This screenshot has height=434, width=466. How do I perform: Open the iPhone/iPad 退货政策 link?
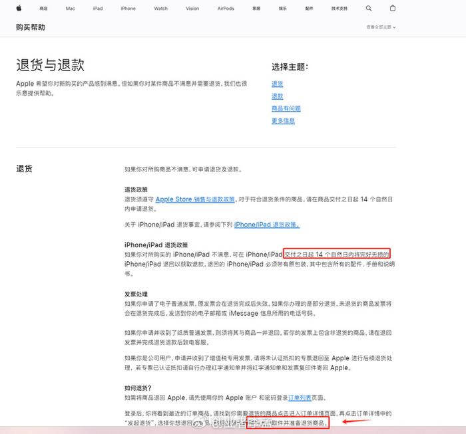pos(267,225)
